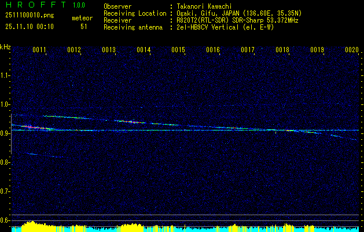Click the red echo burst near 0011

click(x=34, y=126)
